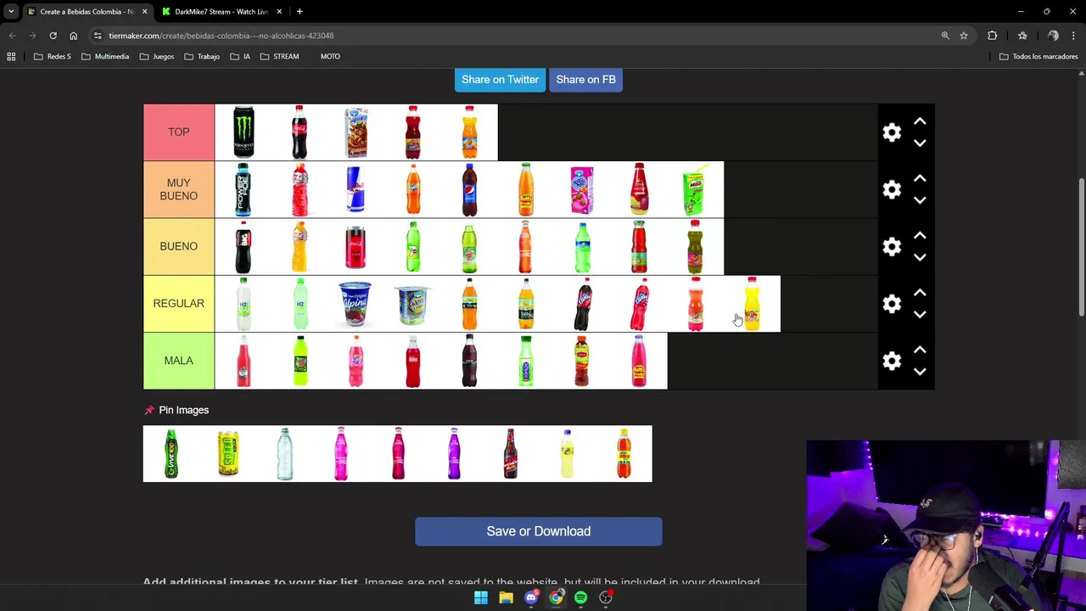The height and width of the screenshot is (611, 1086).
Task: Open settings gear for REGULAR tier
Action: click(x=892, y=303)
